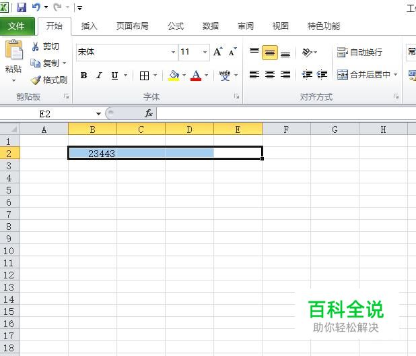The width and height of the screenshot is (416, 356).
Task: Increase font size with large A icon
Action: click(x=218, y=51)
